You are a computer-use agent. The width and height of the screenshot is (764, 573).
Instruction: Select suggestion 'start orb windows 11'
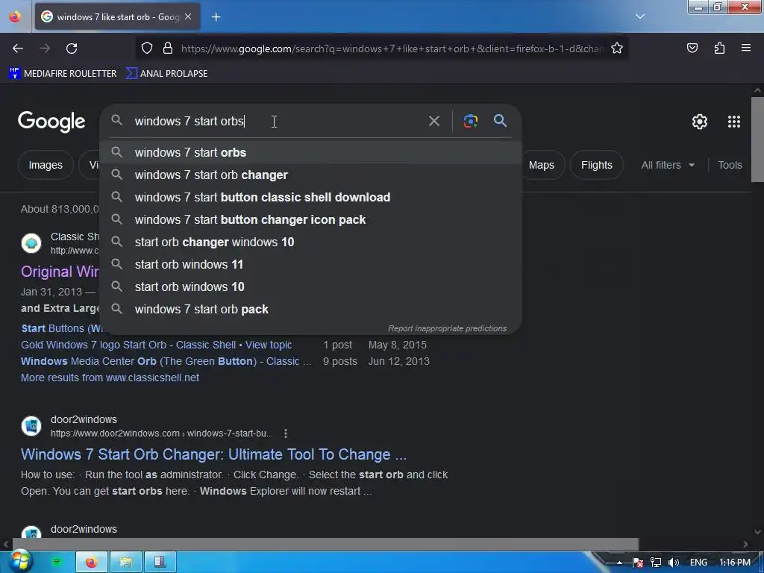(311, 265)
